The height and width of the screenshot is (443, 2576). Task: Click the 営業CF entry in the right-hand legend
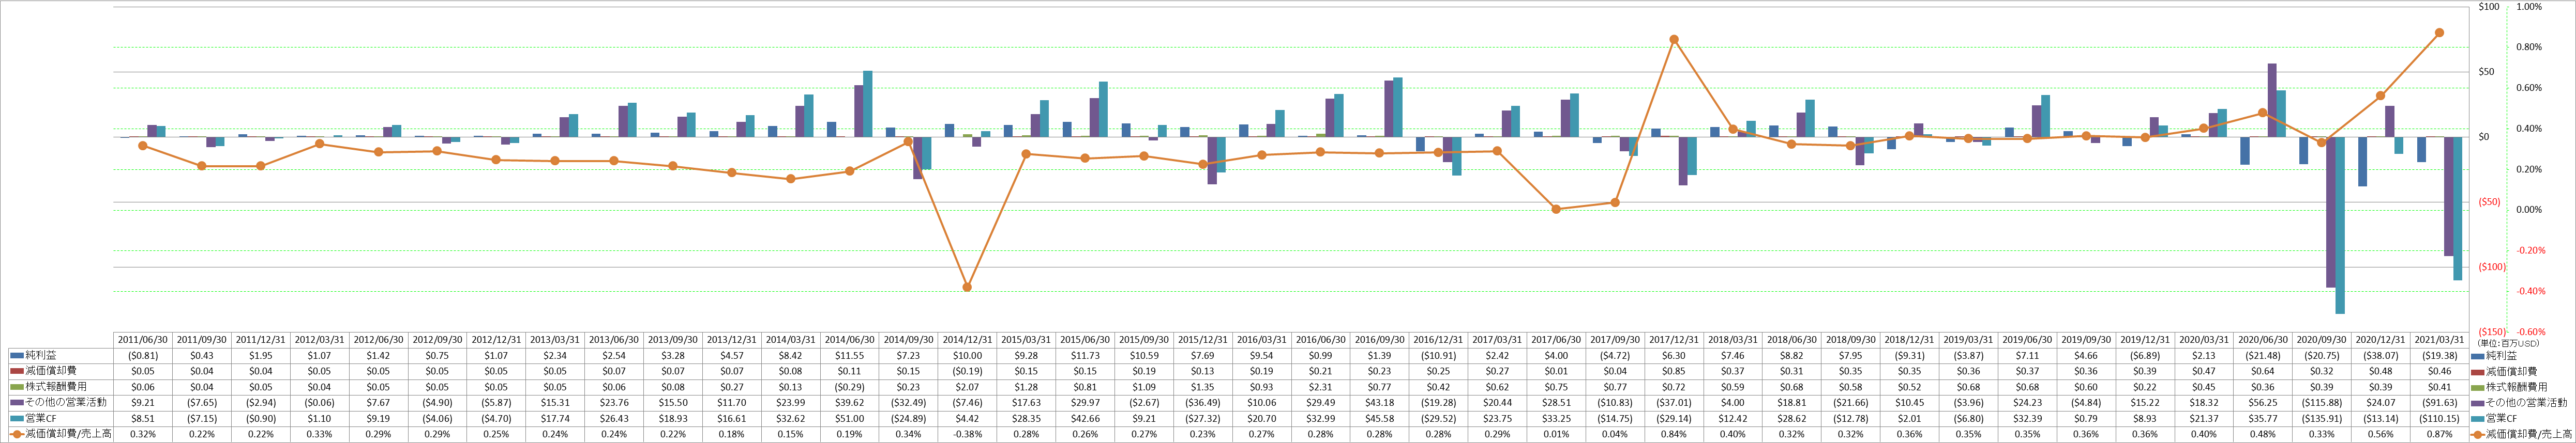(2495, 419)
